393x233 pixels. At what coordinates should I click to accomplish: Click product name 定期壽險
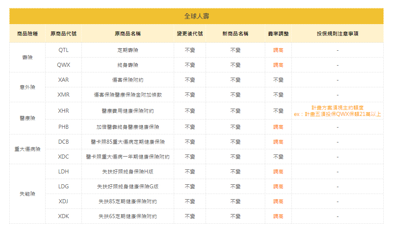[x=128, y=50]
